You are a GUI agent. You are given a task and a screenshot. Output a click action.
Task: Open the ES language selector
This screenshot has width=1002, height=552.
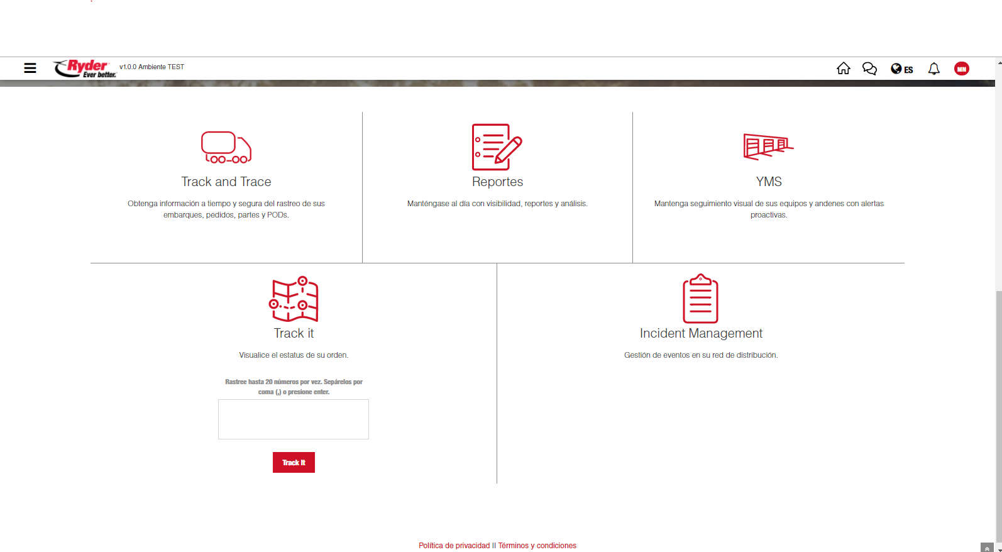[902, 69]
